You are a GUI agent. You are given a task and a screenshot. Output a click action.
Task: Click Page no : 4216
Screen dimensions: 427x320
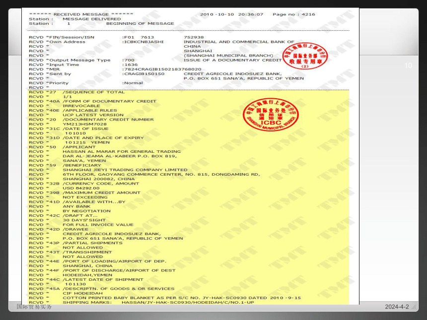click(x=294, y=14)
